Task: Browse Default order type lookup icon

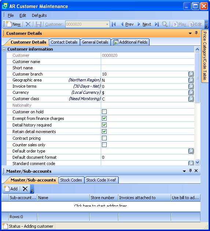Action: point(191,151)
